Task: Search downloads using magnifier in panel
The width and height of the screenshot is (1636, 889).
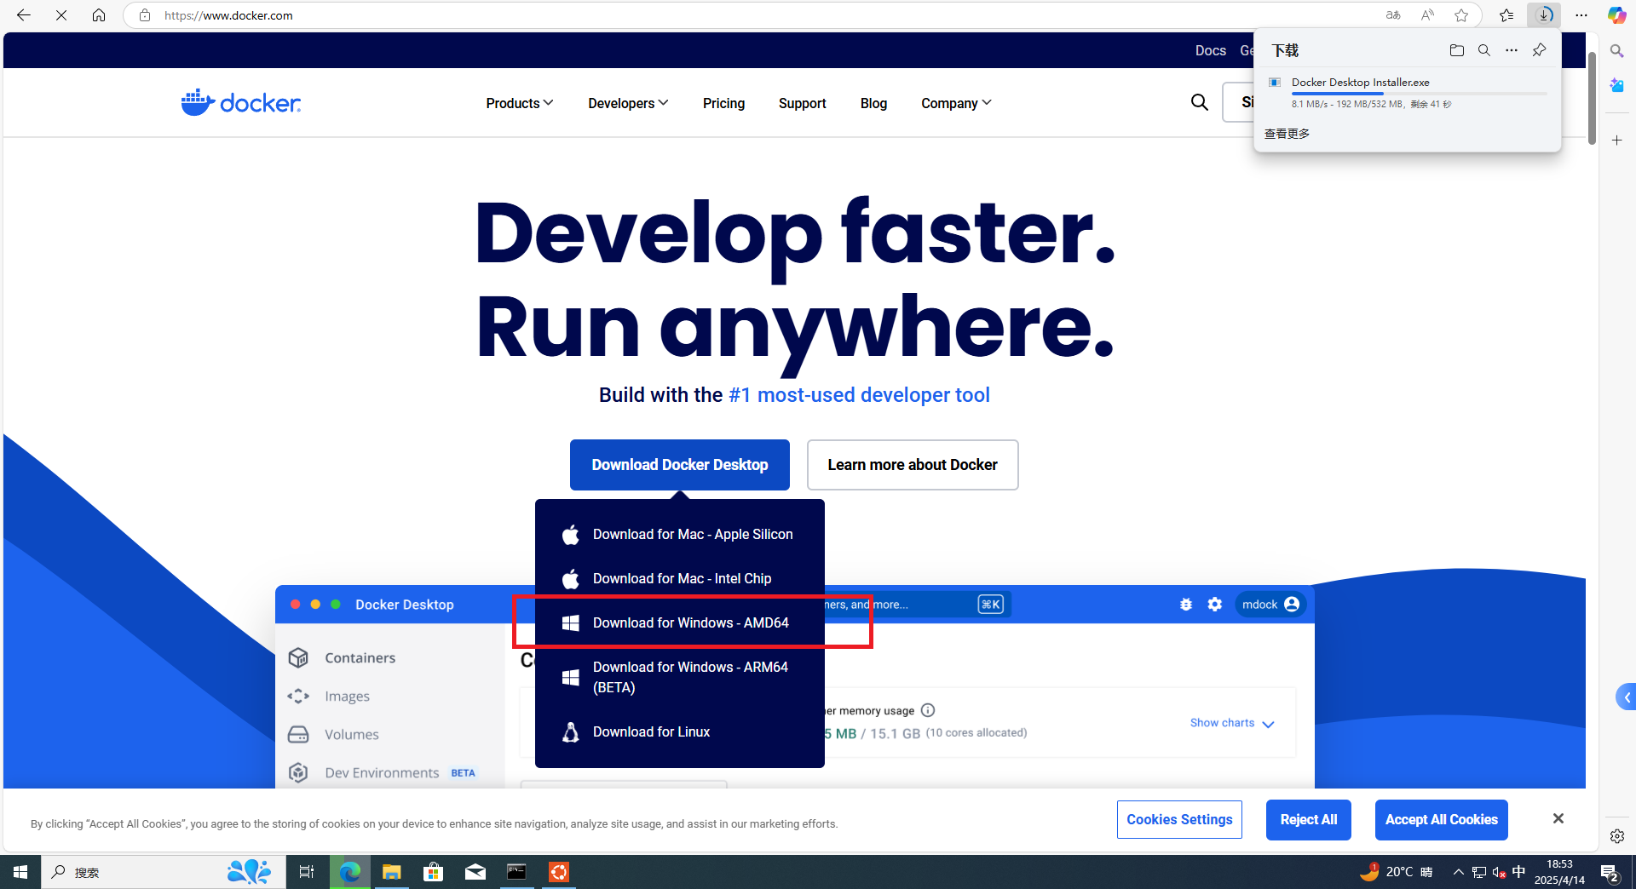Action: click(x=1484, y=50)
